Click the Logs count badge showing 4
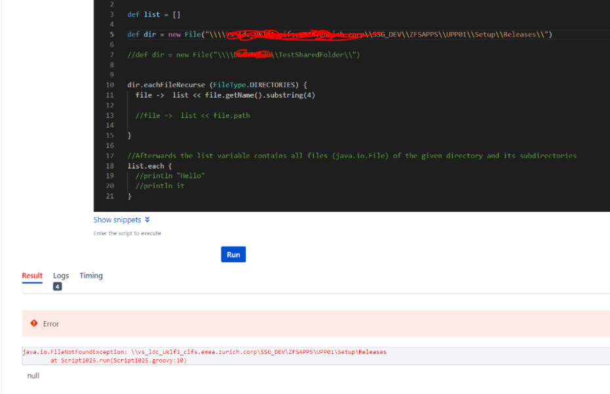 pos(57,286)
